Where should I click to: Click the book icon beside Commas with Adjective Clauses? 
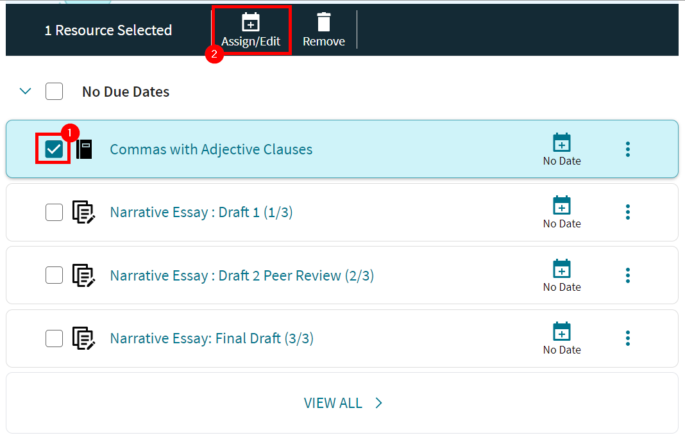click(x=84, y=149)
